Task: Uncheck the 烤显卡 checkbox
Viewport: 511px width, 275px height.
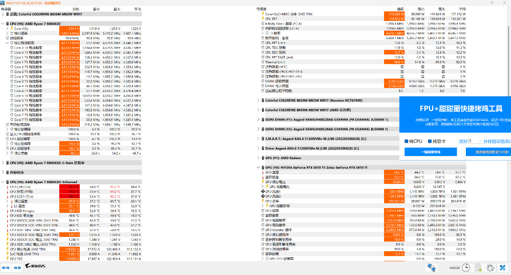Action: (x=430, y=141)
